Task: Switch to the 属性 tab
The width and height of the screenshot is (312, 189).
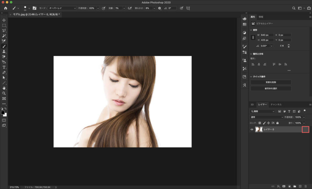Action: [x=253, y=17]
